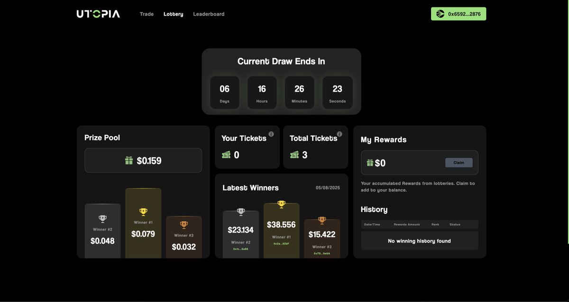Click the Seconds countdown box
This screenshot has height=302, width=569.
tap(337, 92)
